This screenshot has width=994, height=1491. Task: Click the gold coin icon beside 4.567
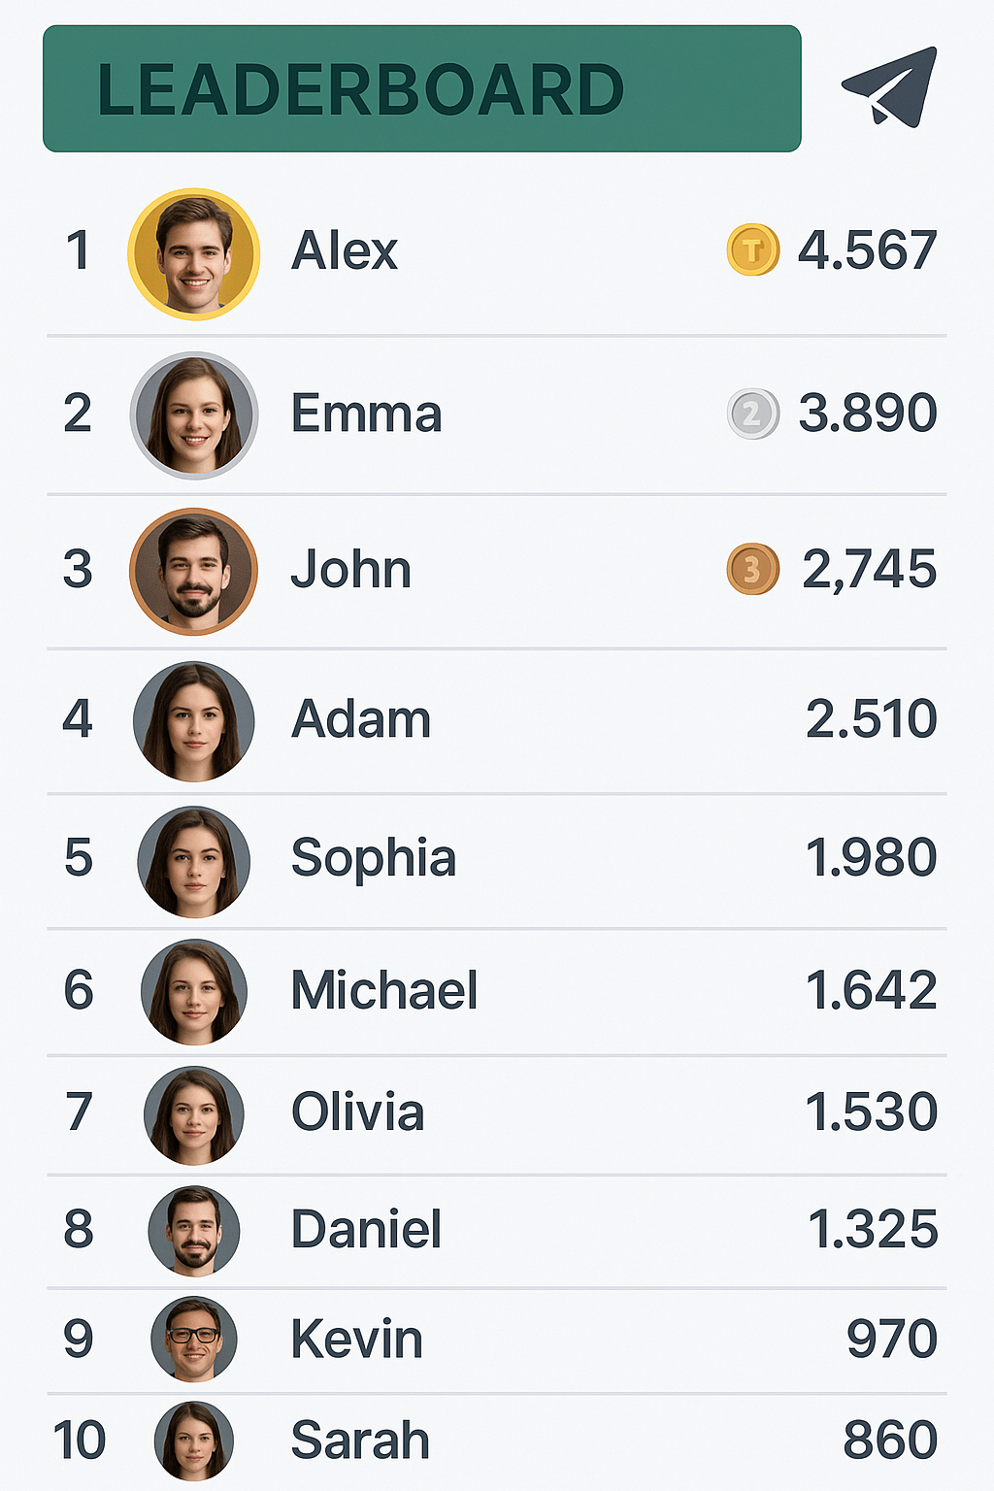coord(753,249)
